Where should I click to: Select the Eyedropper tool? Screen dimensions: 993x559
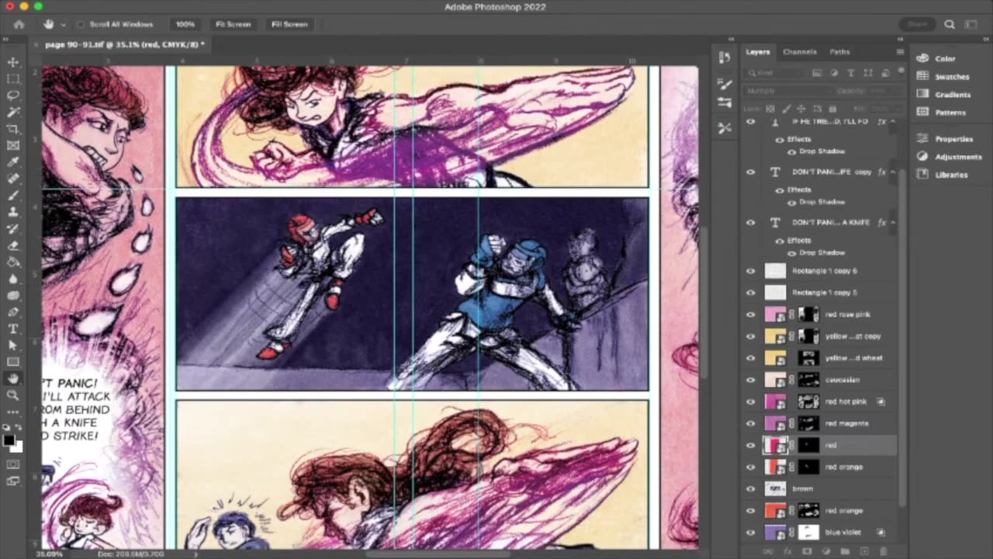(x=13, y=162)
